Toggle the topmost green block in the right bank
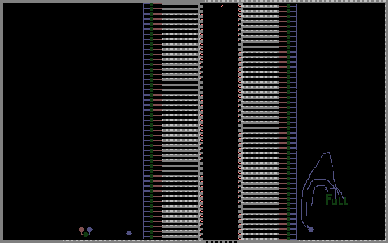 click(288, 6)
